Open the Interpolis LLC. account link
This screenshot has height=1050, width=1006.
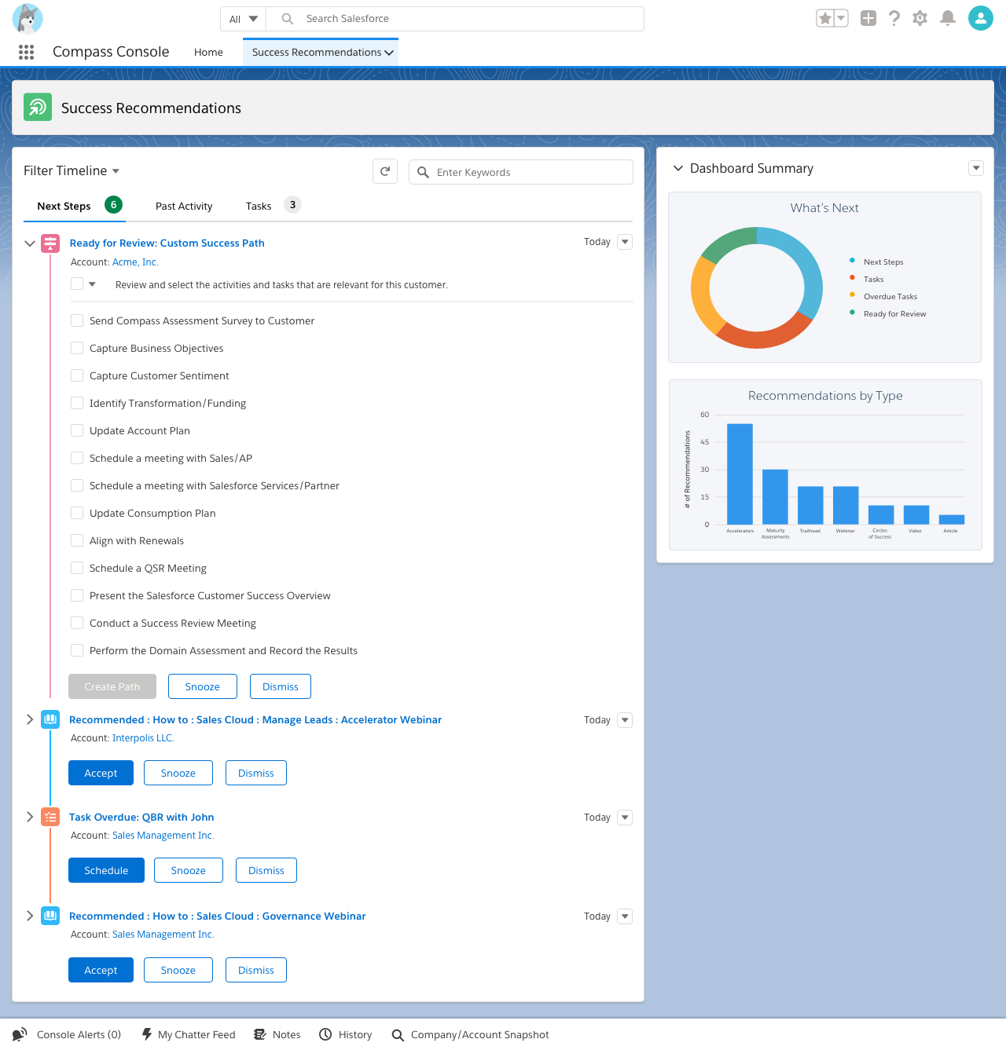pyautogui.click(x=143, y=738)
